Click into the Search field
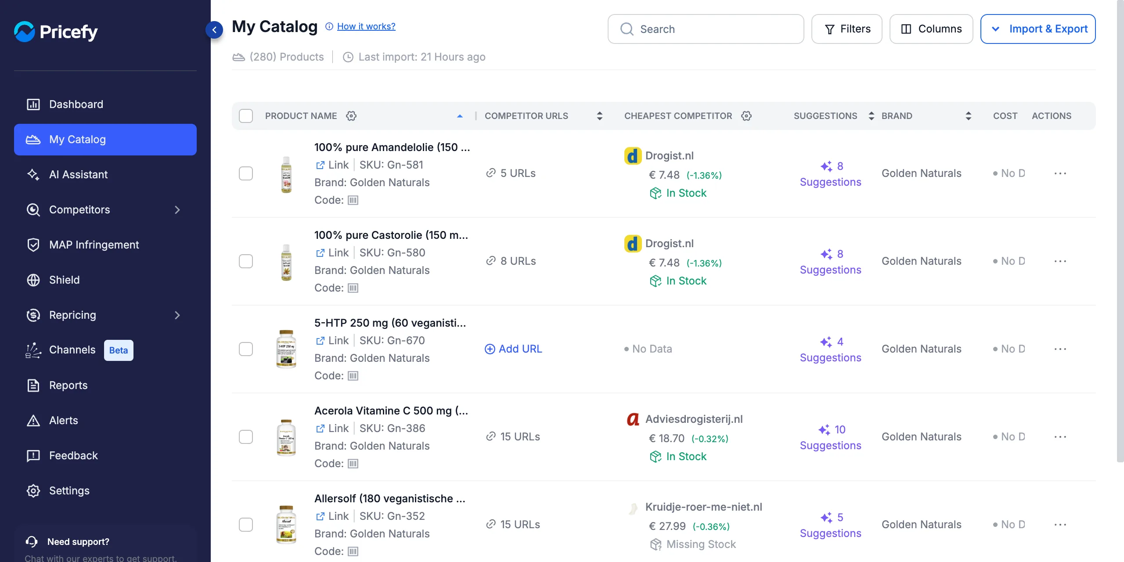This screenshot has width=1124, height=562. pos(706,29)
